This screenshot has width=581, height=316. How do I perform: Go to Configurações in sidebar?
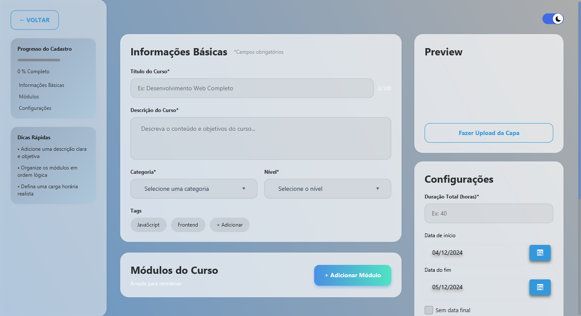point(35,108)
